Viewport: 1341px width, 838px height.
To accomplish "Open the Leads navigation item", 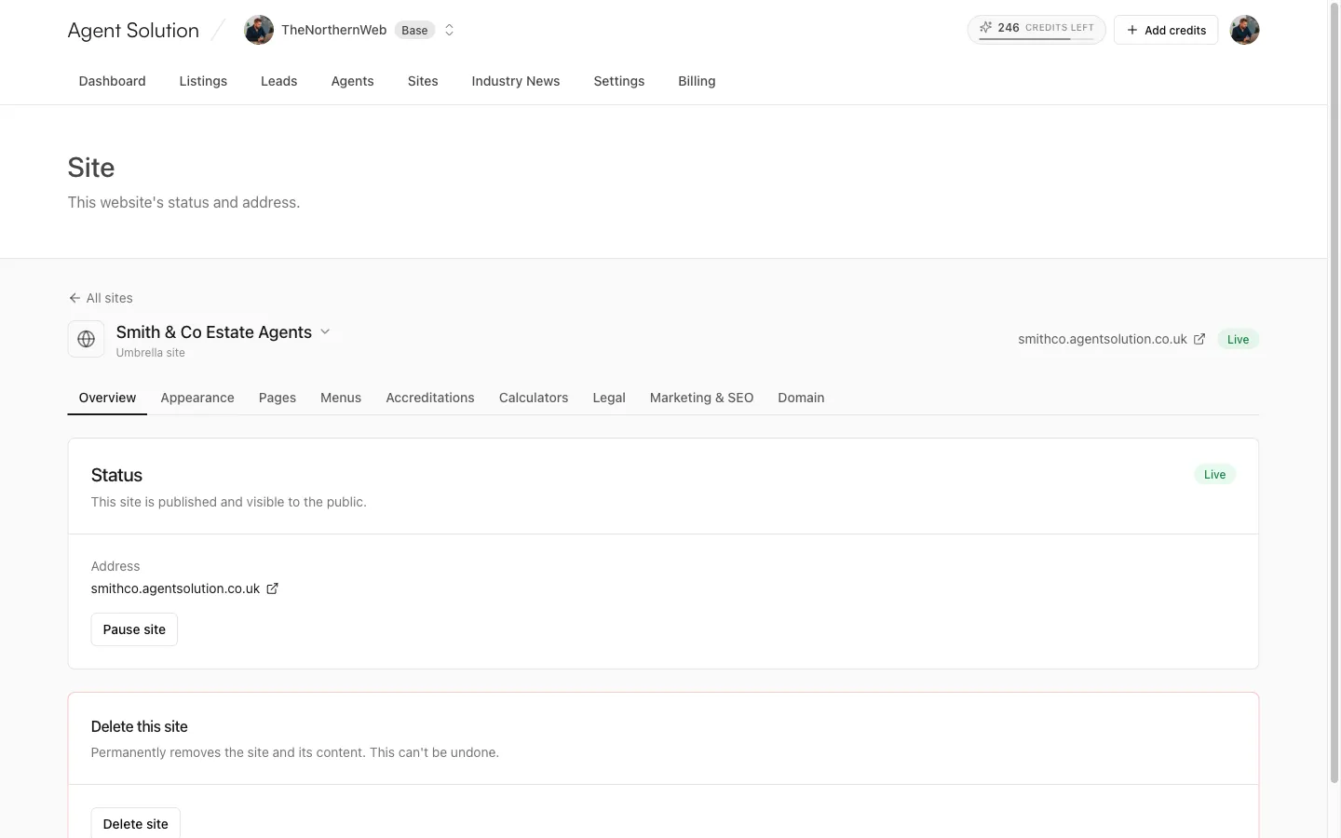I will click(x=279, y=81).
